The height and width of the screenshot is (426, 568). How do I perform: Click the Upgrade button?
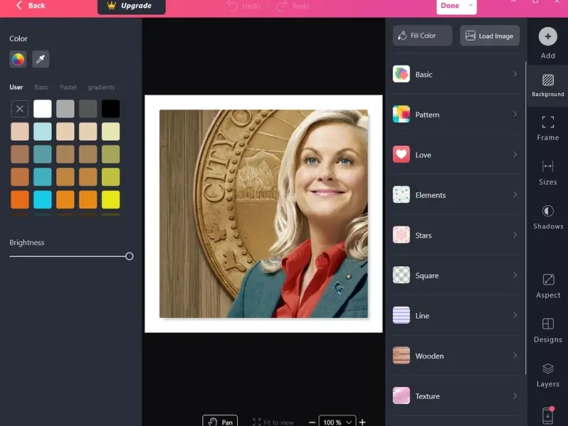131,6
